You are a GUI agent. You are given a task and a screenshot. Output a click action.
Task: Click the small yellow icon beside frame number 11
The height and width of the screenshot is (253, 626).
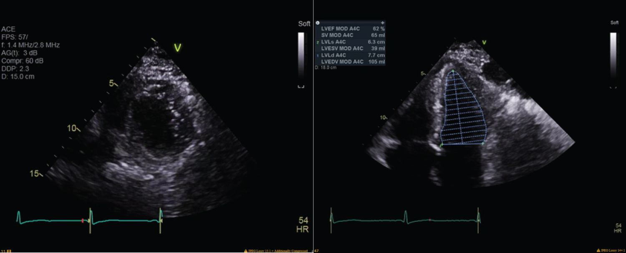[x=9, y=251]
